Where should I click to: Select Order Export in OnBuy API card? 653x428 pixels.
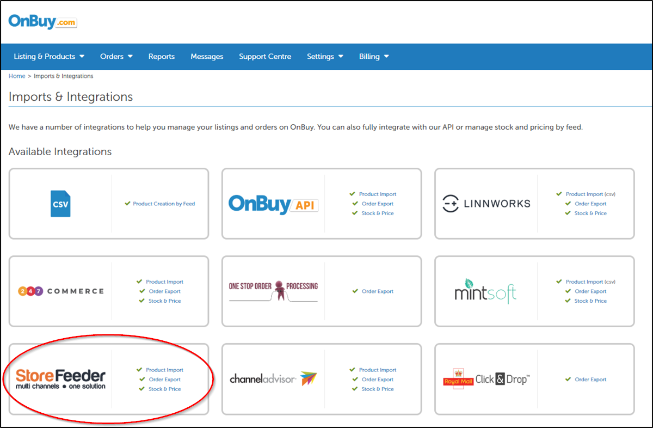pyautogui.click(x=378, y=204)
